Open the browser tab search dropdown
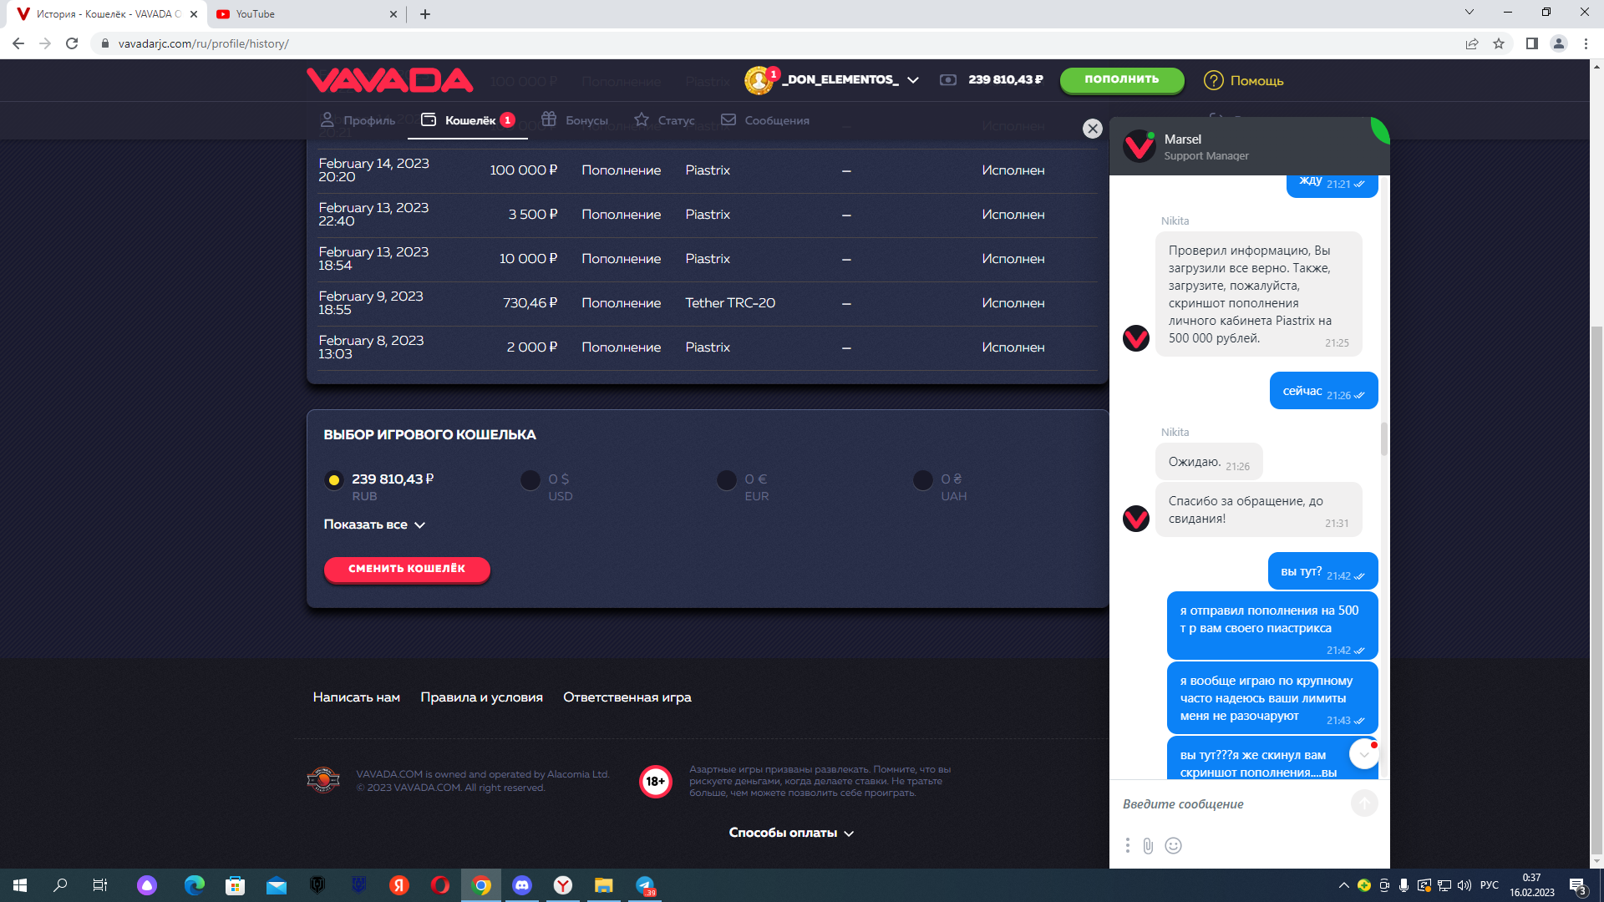 (1469, 12)
